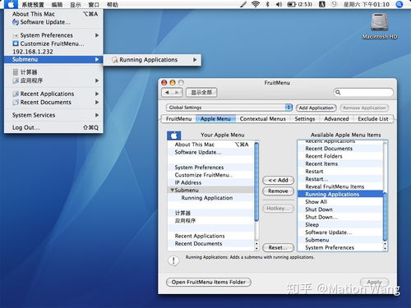Click the Spotlight search icon in menu bar
Screen dimensions: 411x308
pyautogui.click(x=399, y=4)
